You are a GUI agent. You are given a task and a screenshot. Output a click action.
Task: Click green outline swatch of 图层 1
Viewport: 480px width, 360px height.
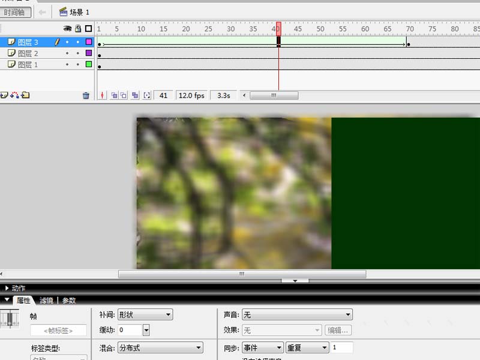click(x=89, y=64)
